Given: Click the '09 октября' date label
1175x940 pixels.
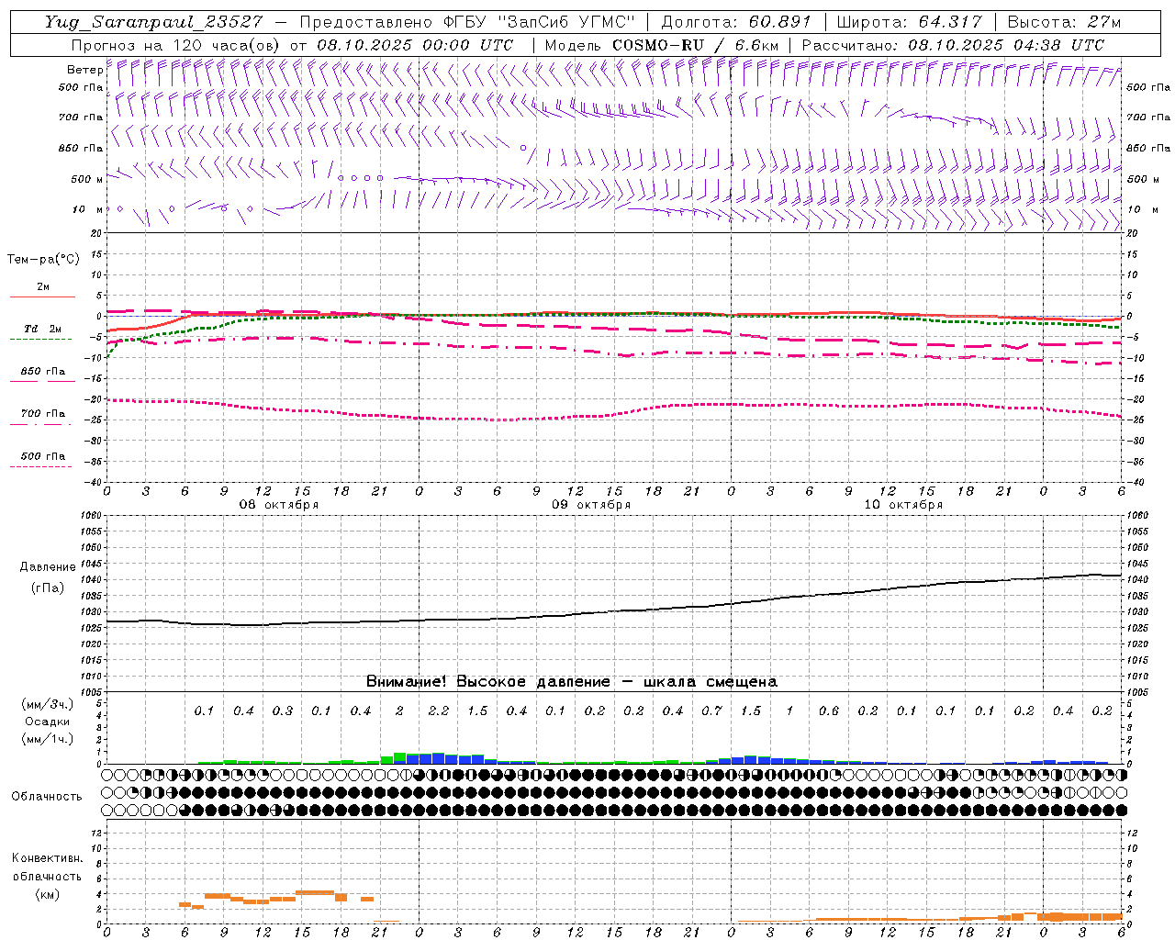Looking at the screenshot, I should pyautogui.click(x=591, y=505).
